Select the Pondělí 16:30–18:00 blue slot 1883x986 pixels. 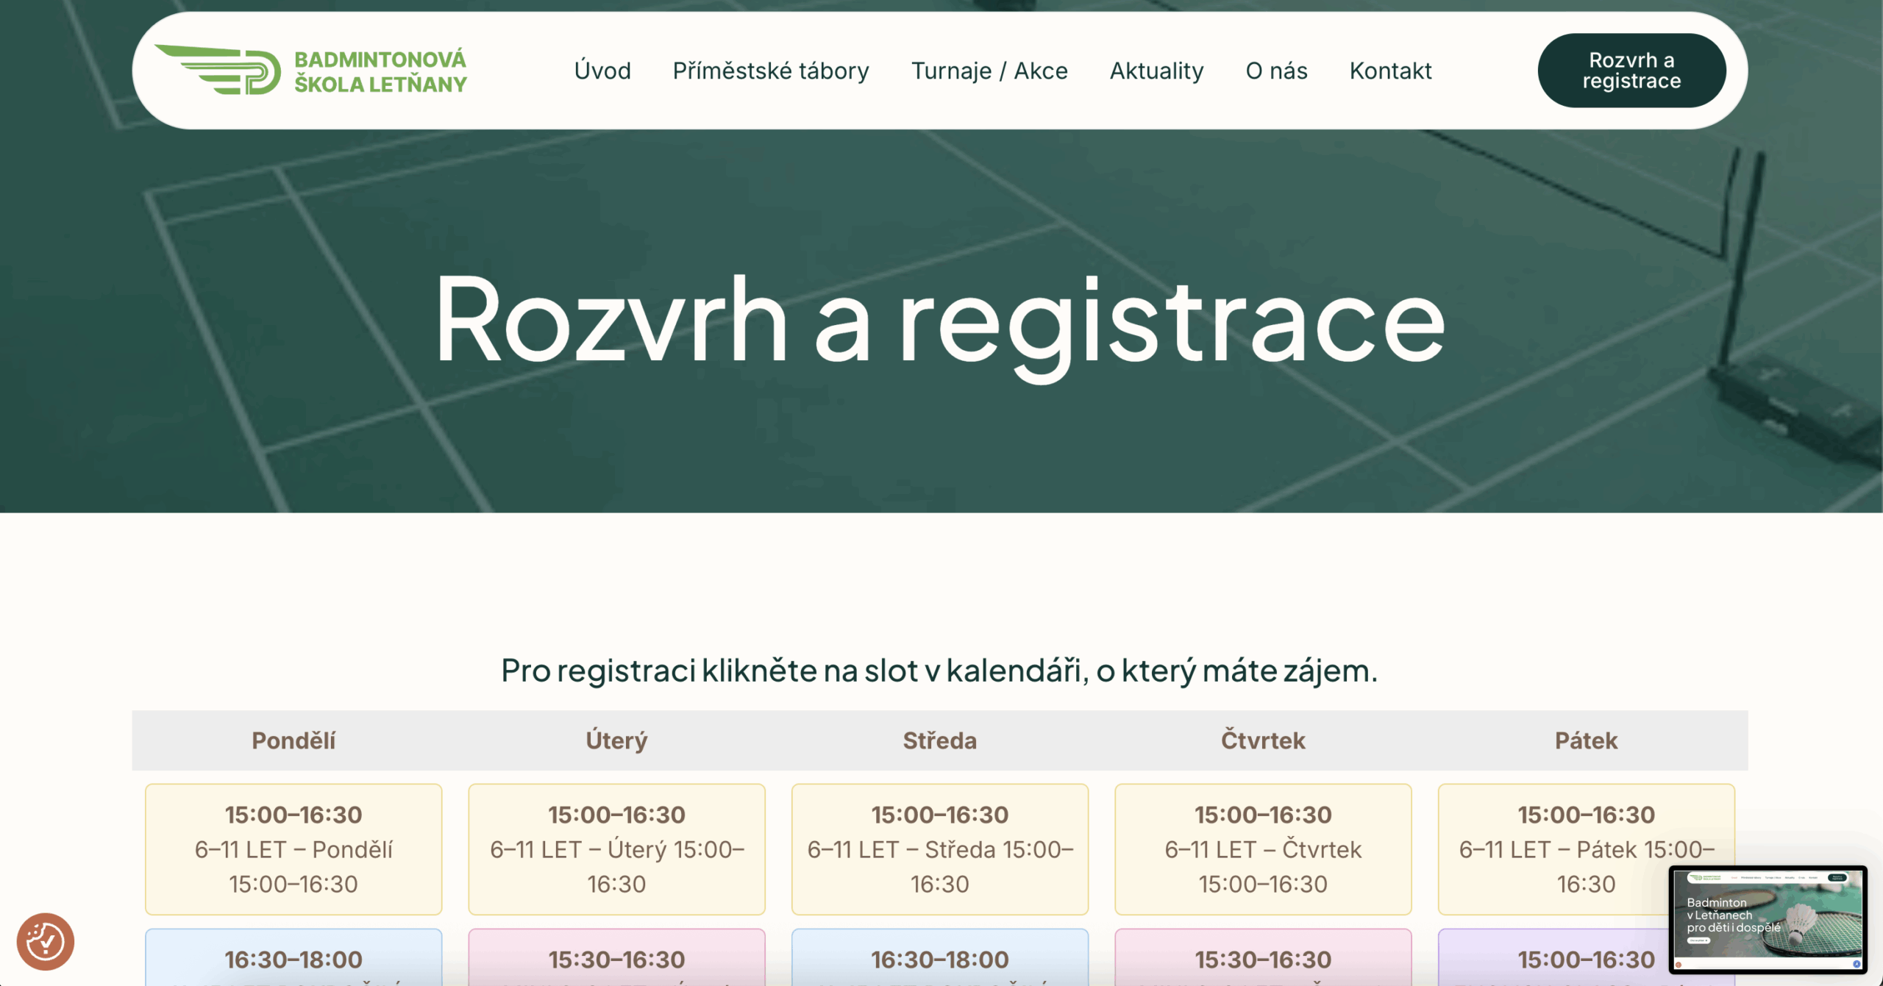coord(293,958)
